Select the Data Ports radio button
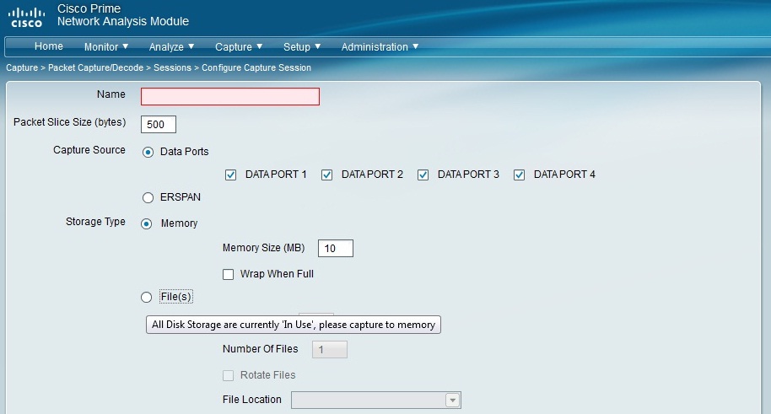The width and height of the screenshot is (771, 414). (x=148, y=152)
